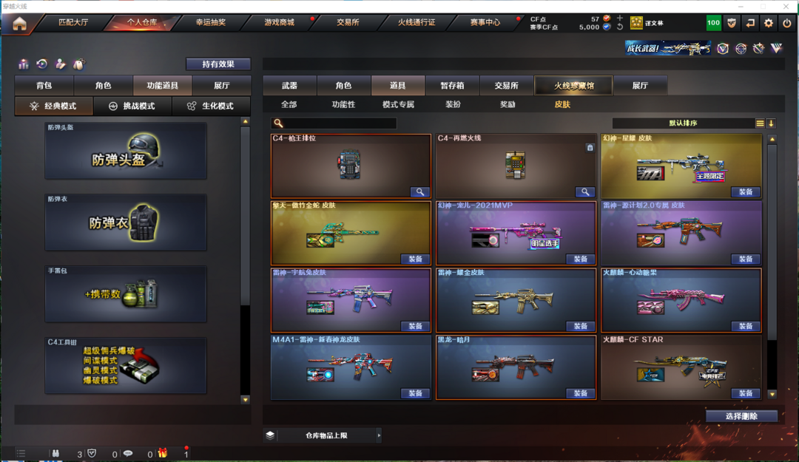Open the warehouse layers icon
799x462 pixels.
tap(270, 435)
